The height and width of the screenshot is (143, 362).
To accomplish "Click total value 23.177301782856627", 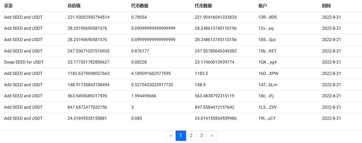I will coord(88,62).
